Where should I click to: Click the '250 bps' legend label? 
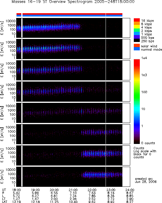tap(148, 41)
